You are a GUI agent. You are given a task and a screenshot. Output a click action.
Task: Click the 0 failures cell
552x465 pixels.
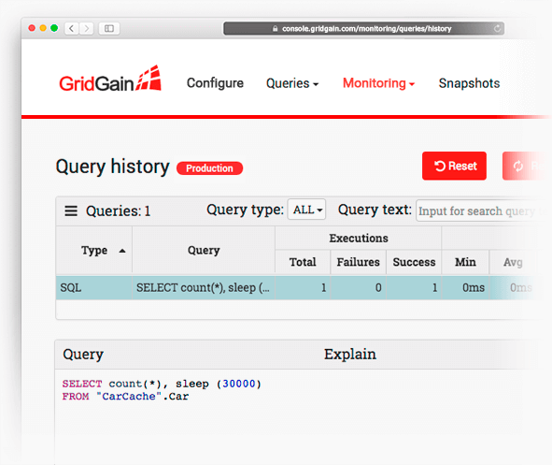[x=358, y=287]
